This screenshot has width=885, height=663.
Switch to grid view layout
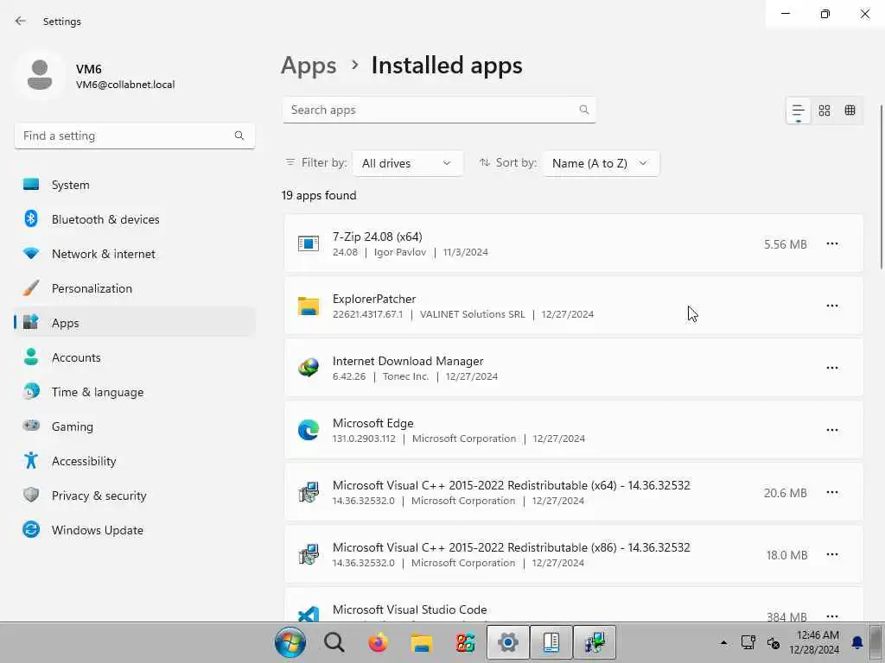pos(824,110)
